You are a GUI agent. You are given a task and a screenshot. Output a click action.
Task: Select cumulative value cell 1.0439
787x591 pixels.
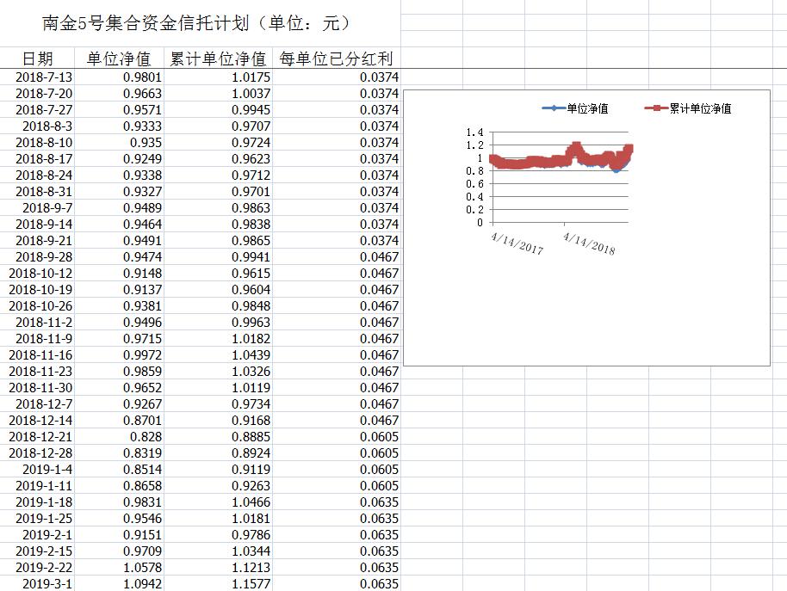click(219, 355)
